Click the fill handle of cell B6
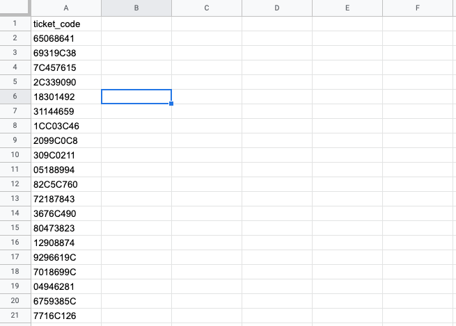 pyautogui.click(x=171, y=104)
